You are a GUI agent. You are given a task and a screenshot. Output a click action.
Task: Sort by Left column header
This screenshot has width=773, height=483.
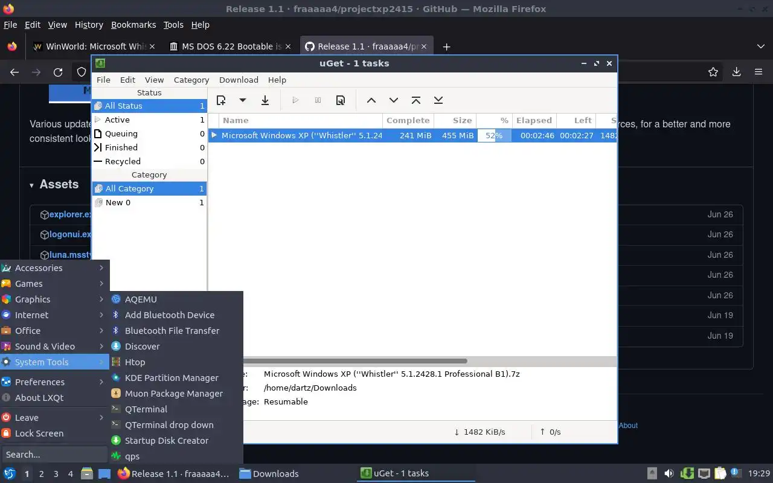pos(576,120)
